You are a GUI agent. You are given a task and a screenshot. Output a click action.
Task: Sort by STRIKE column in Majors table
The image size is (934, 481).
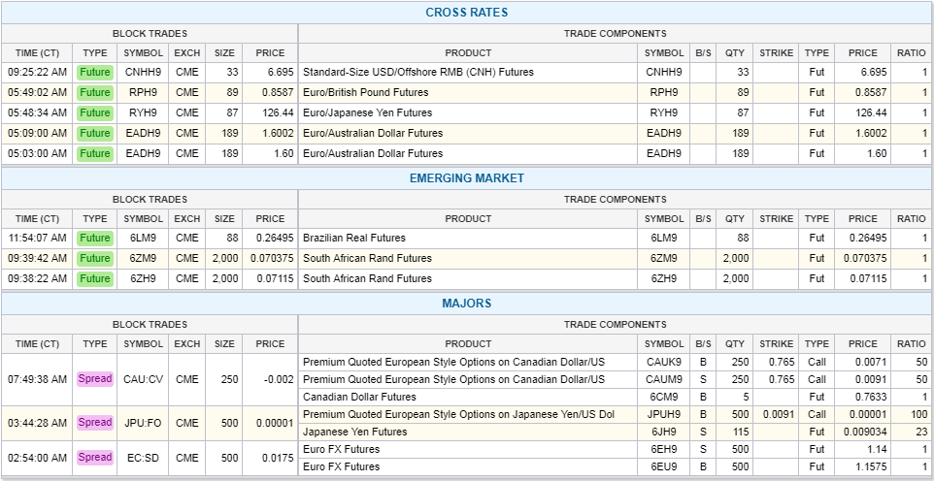(776, 343)
